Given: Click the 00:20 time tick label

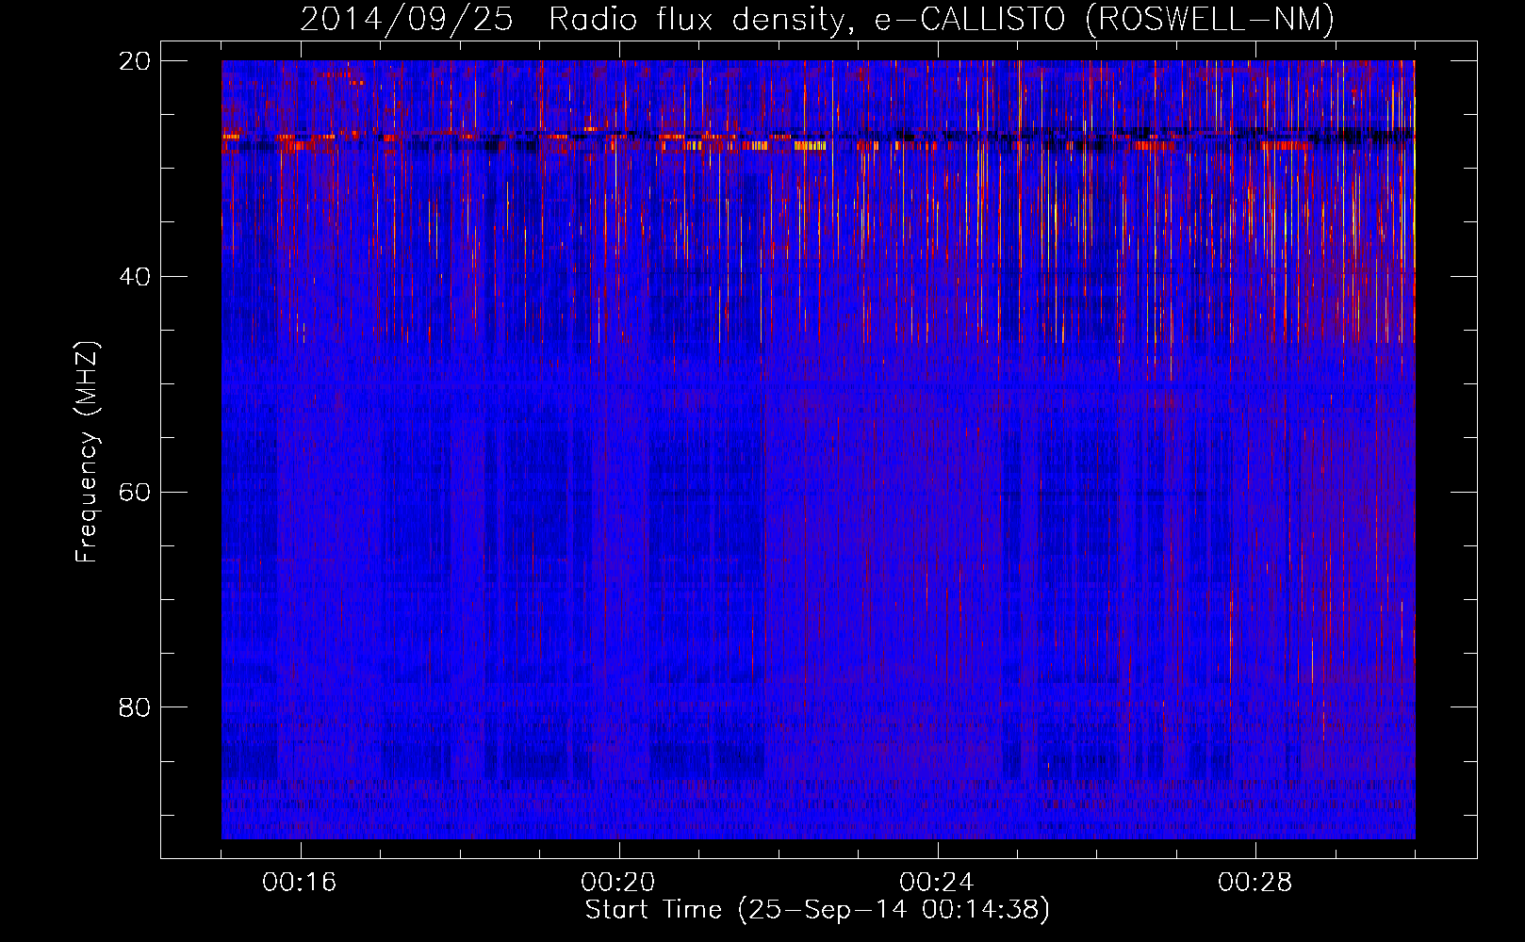Looking at the screenshot, I should [618, 883].
